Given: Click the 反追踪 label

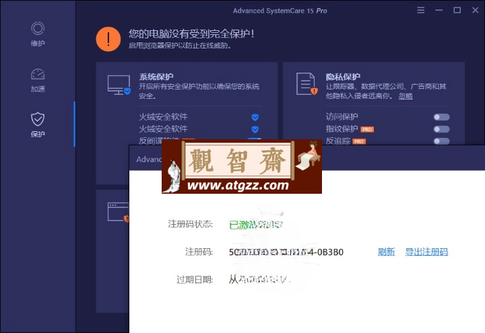Looking at the screenshot, I should tap(337, 141).
